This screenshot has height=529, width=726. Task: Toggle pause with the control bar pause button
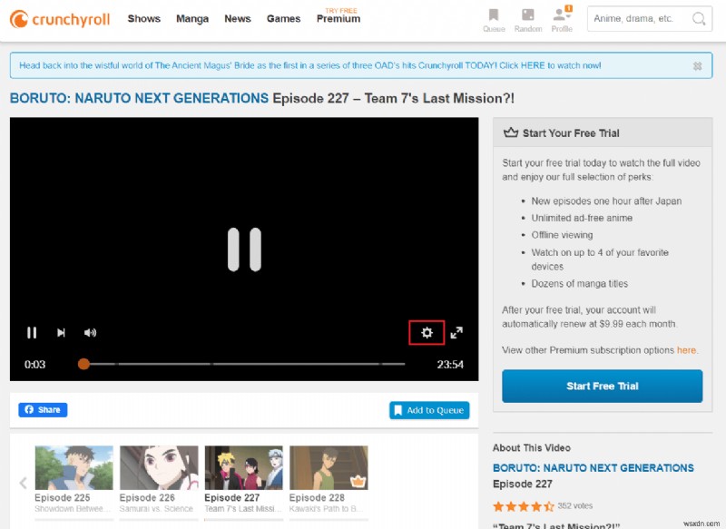point(31,332)
